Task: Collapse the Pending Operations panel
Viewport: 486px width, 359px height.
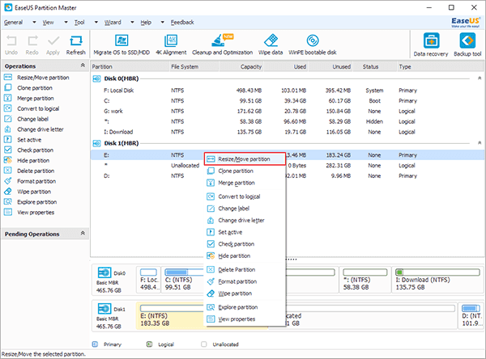Action: click(x=83, y=233)
